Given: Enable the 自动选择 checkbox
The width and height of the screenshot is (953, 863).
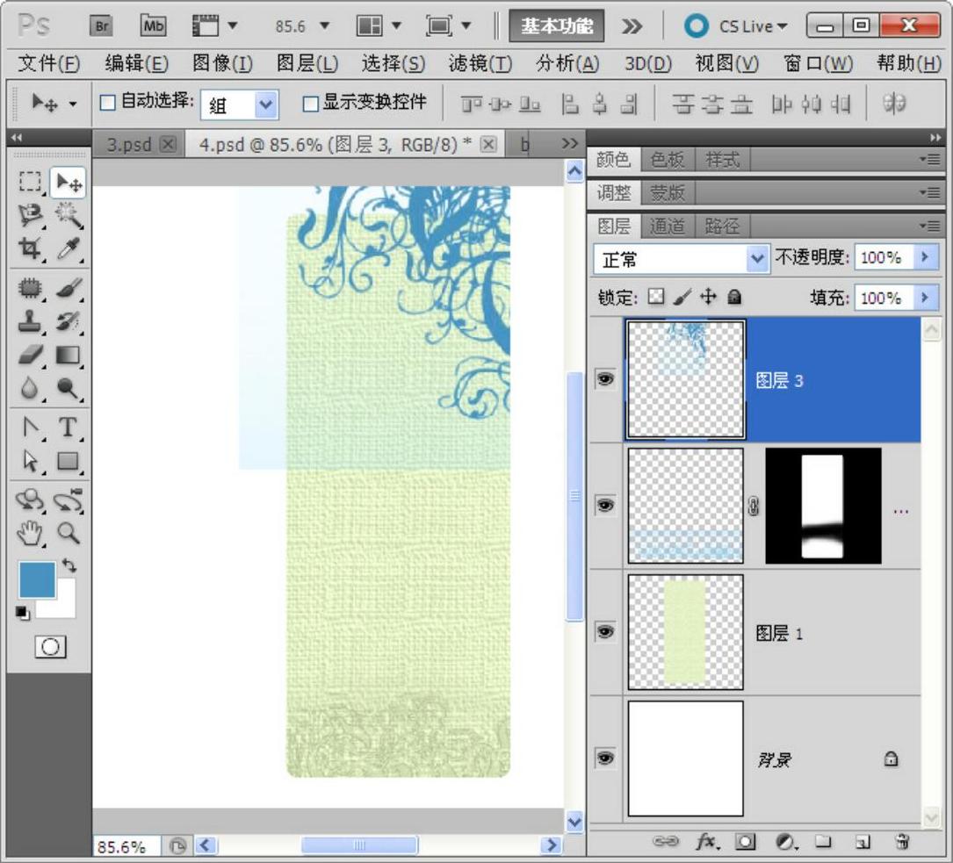Looking at the screenshot, I should 107,103.
